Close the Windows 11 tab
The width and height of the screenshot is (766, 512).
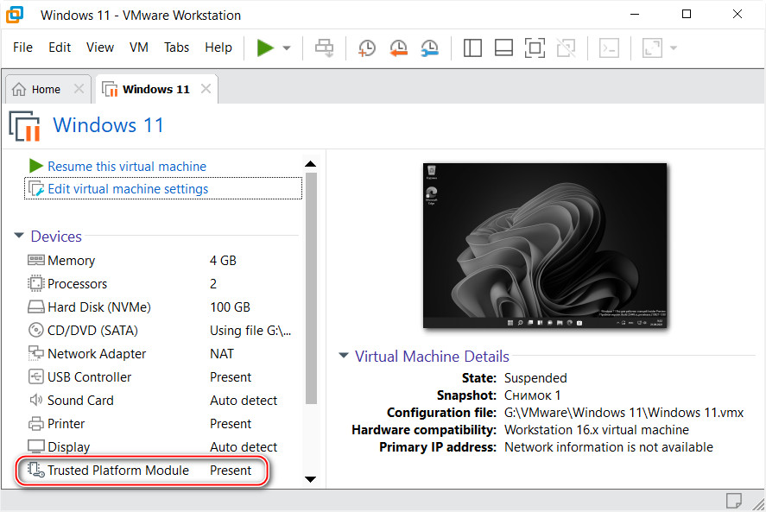pos(206,88)
